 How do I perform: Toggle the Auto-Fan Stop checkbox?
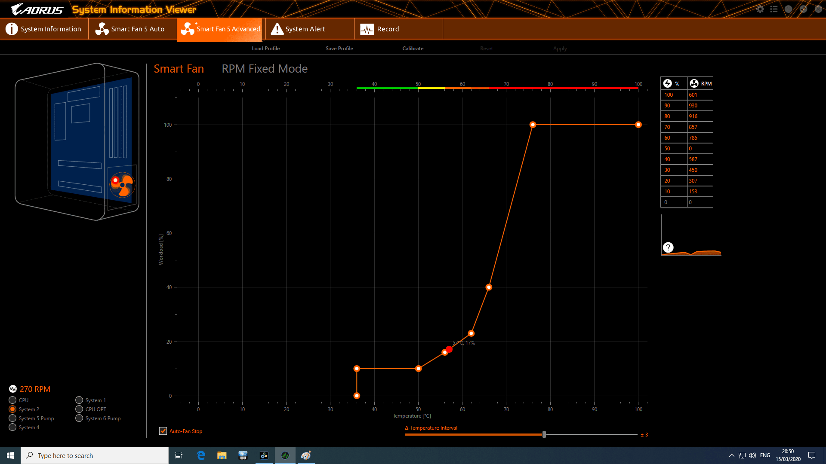click(163, 431)
